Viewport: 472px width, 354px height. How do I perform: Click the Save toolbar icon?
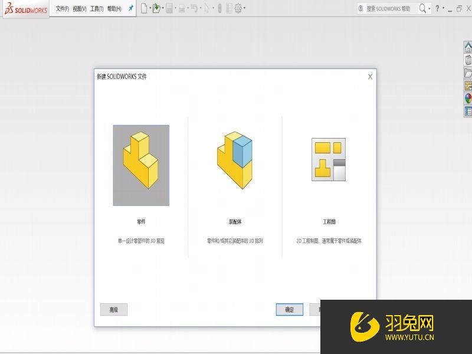tap(169, 8)
